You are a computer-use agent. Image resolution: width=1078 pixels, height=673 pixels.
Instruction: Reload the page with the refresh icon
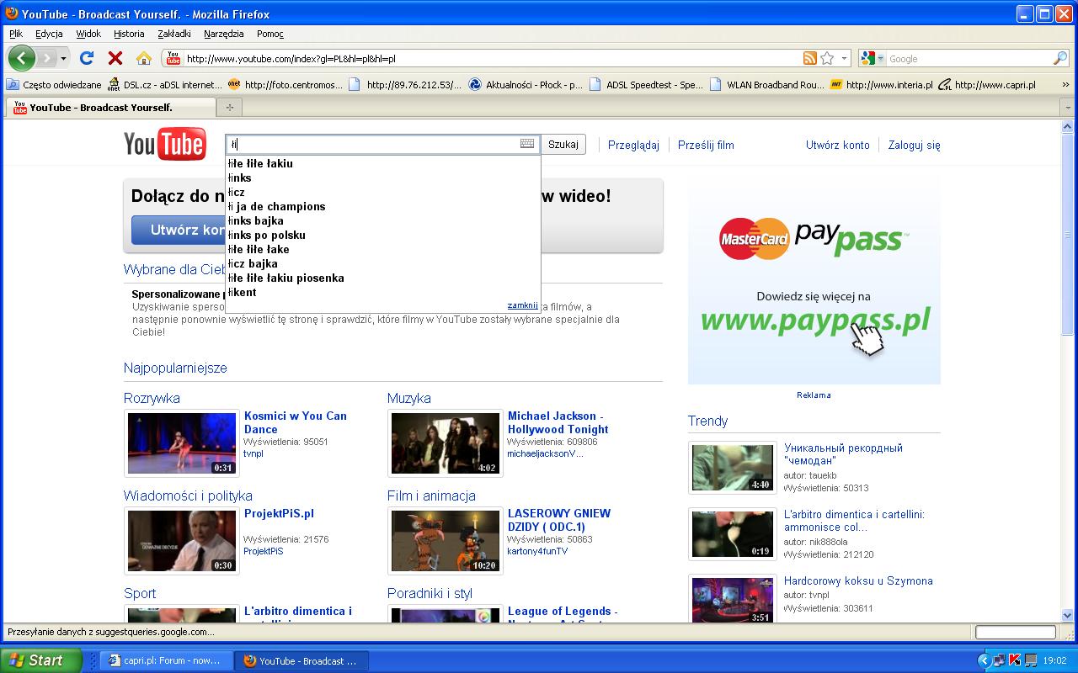pos(86,58)
